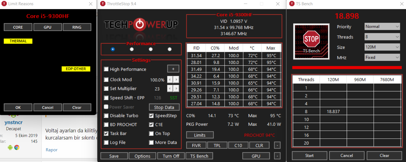
Task: Uncheck the C1E checkbox
Action: [x=151, y=125]
